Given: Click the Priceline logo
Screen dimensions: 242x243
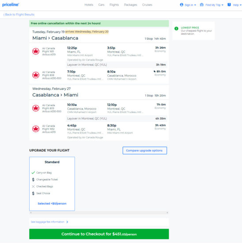Looking at the screenshot, I should 11,5.
